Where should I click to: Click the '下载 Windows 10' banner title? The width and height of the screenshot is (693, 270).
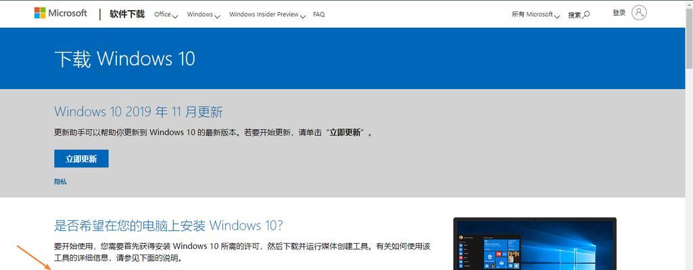(124, 59)
